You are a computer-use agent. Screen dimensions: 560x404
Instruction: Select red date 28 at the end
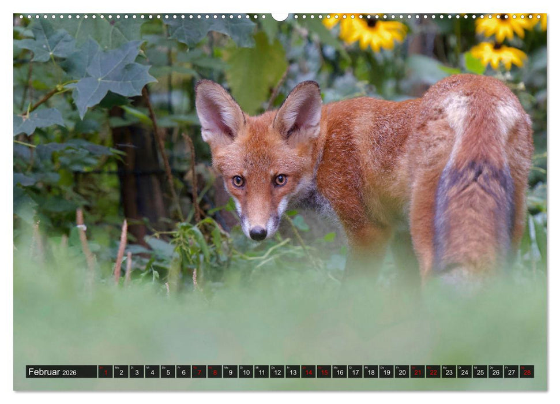(x=526, y=372)
